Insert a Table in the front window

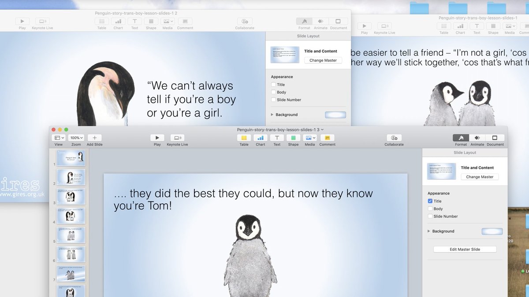[x=244, y=138]
